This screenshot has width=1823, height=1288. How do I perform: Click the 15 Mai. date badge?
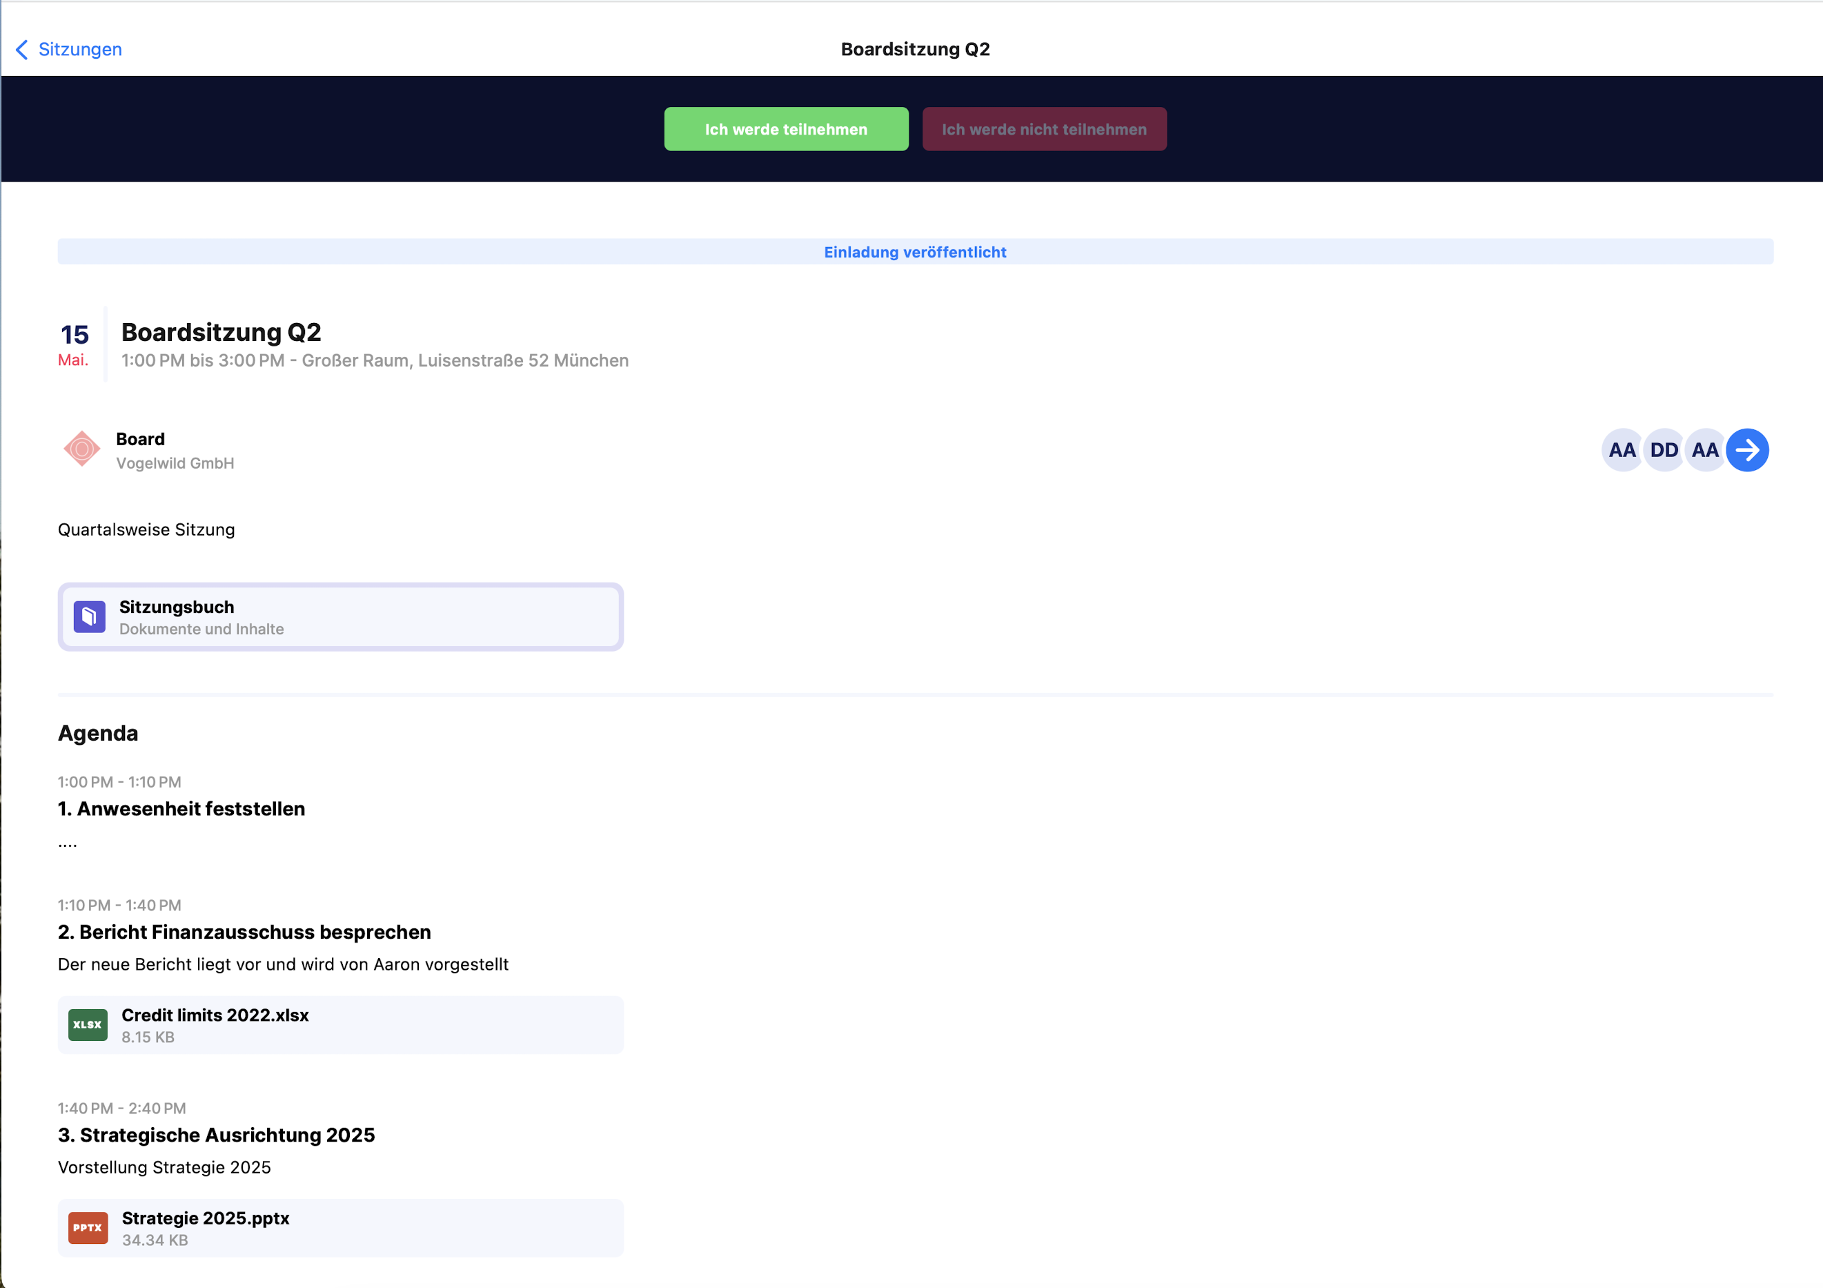click(x=75, y=344)
